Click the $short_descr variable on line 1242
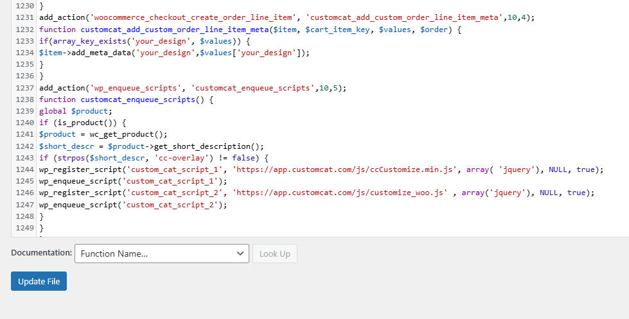 pos(67,146)
